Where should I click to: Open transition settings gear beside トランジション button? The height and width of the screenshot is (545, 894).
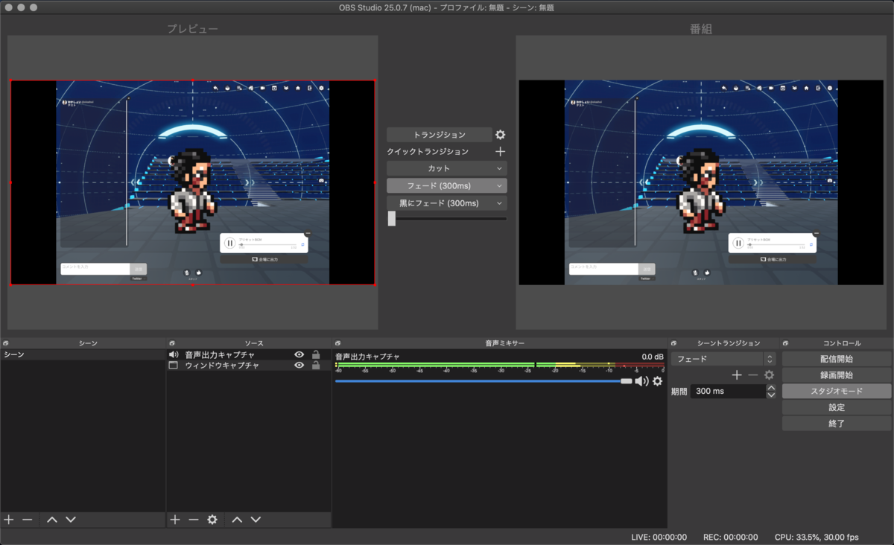coord(501,135)
